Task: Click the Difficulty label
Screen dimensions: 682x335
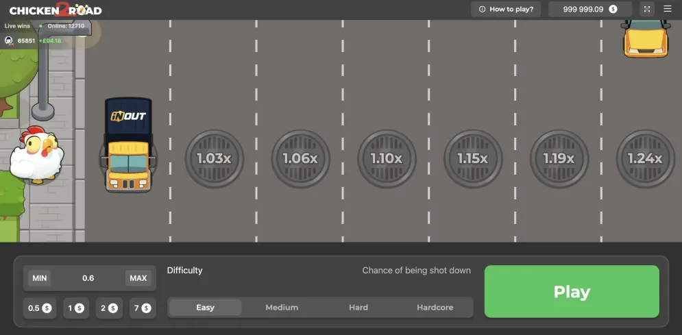Action: point(185,270)
